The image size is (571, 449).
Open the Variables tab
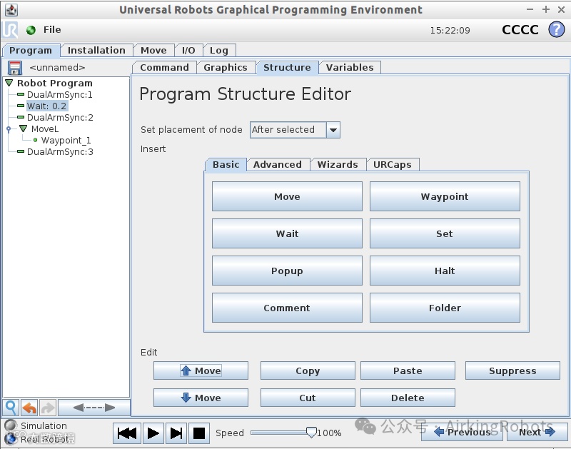coord(350,67)
